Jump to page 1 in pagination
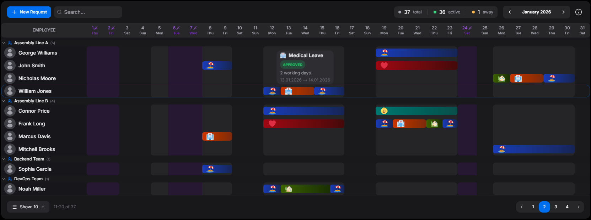 533,207
